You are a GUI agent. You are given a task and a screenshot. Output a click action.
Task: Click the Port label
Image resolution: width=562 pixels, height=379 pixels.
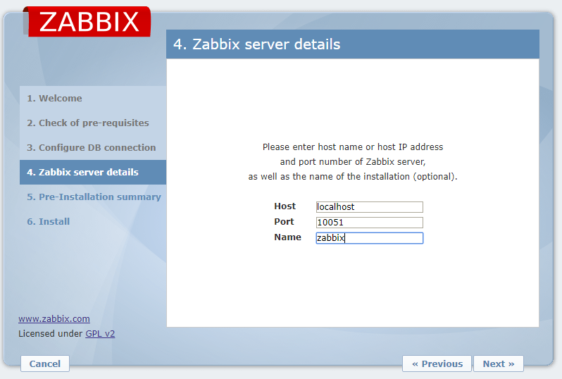[x=284, y=222]
